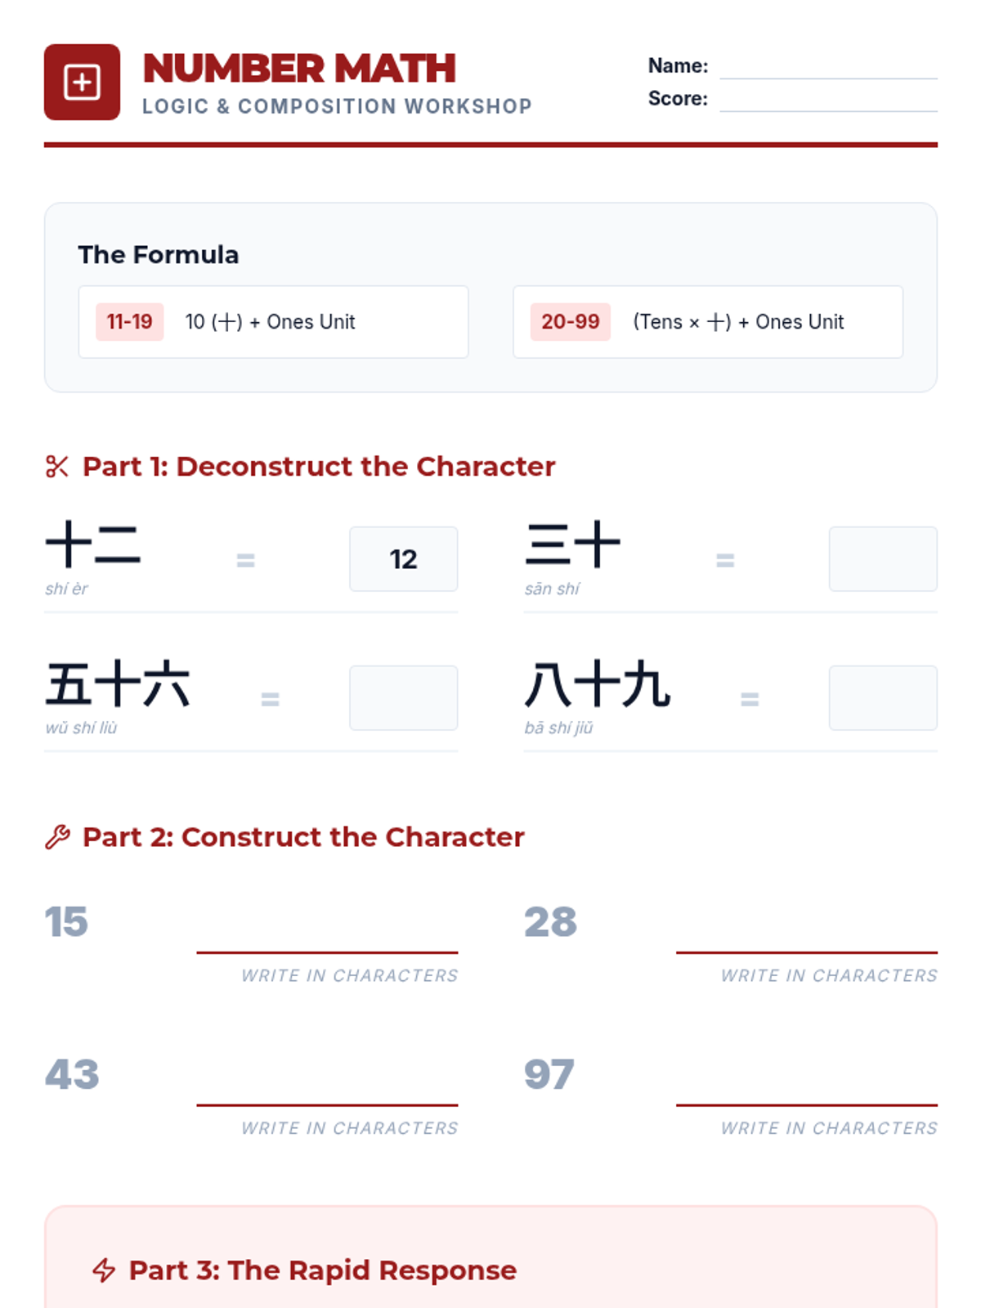This screenshot has width=981, height=1308.
Task: Click the lightning bolt icon beside Part 3
Action: coord(104,1270)
